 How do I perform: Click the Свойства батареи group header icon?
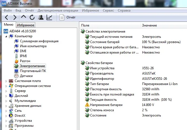point(83,63)
